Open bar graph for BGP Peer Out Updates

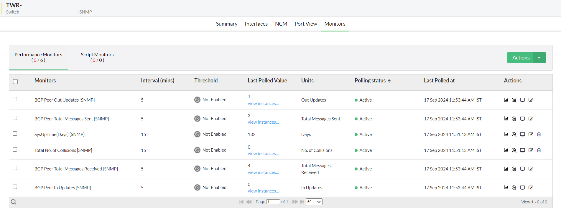(506, 100)
